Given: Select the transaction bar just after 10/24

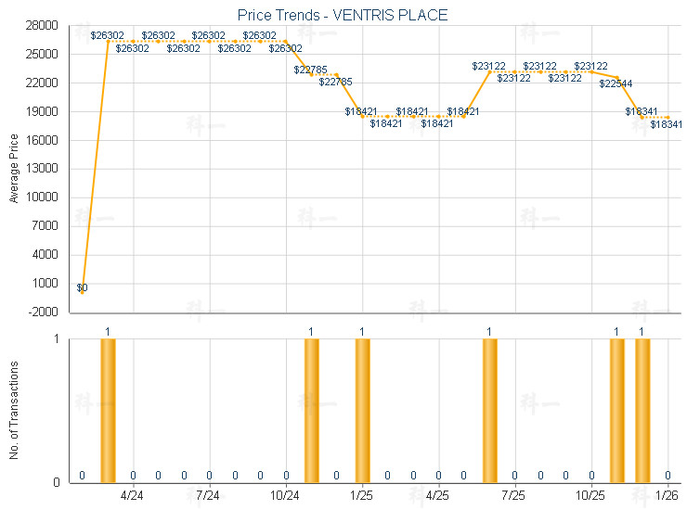Looking at the screenshot, I should 312,410.
